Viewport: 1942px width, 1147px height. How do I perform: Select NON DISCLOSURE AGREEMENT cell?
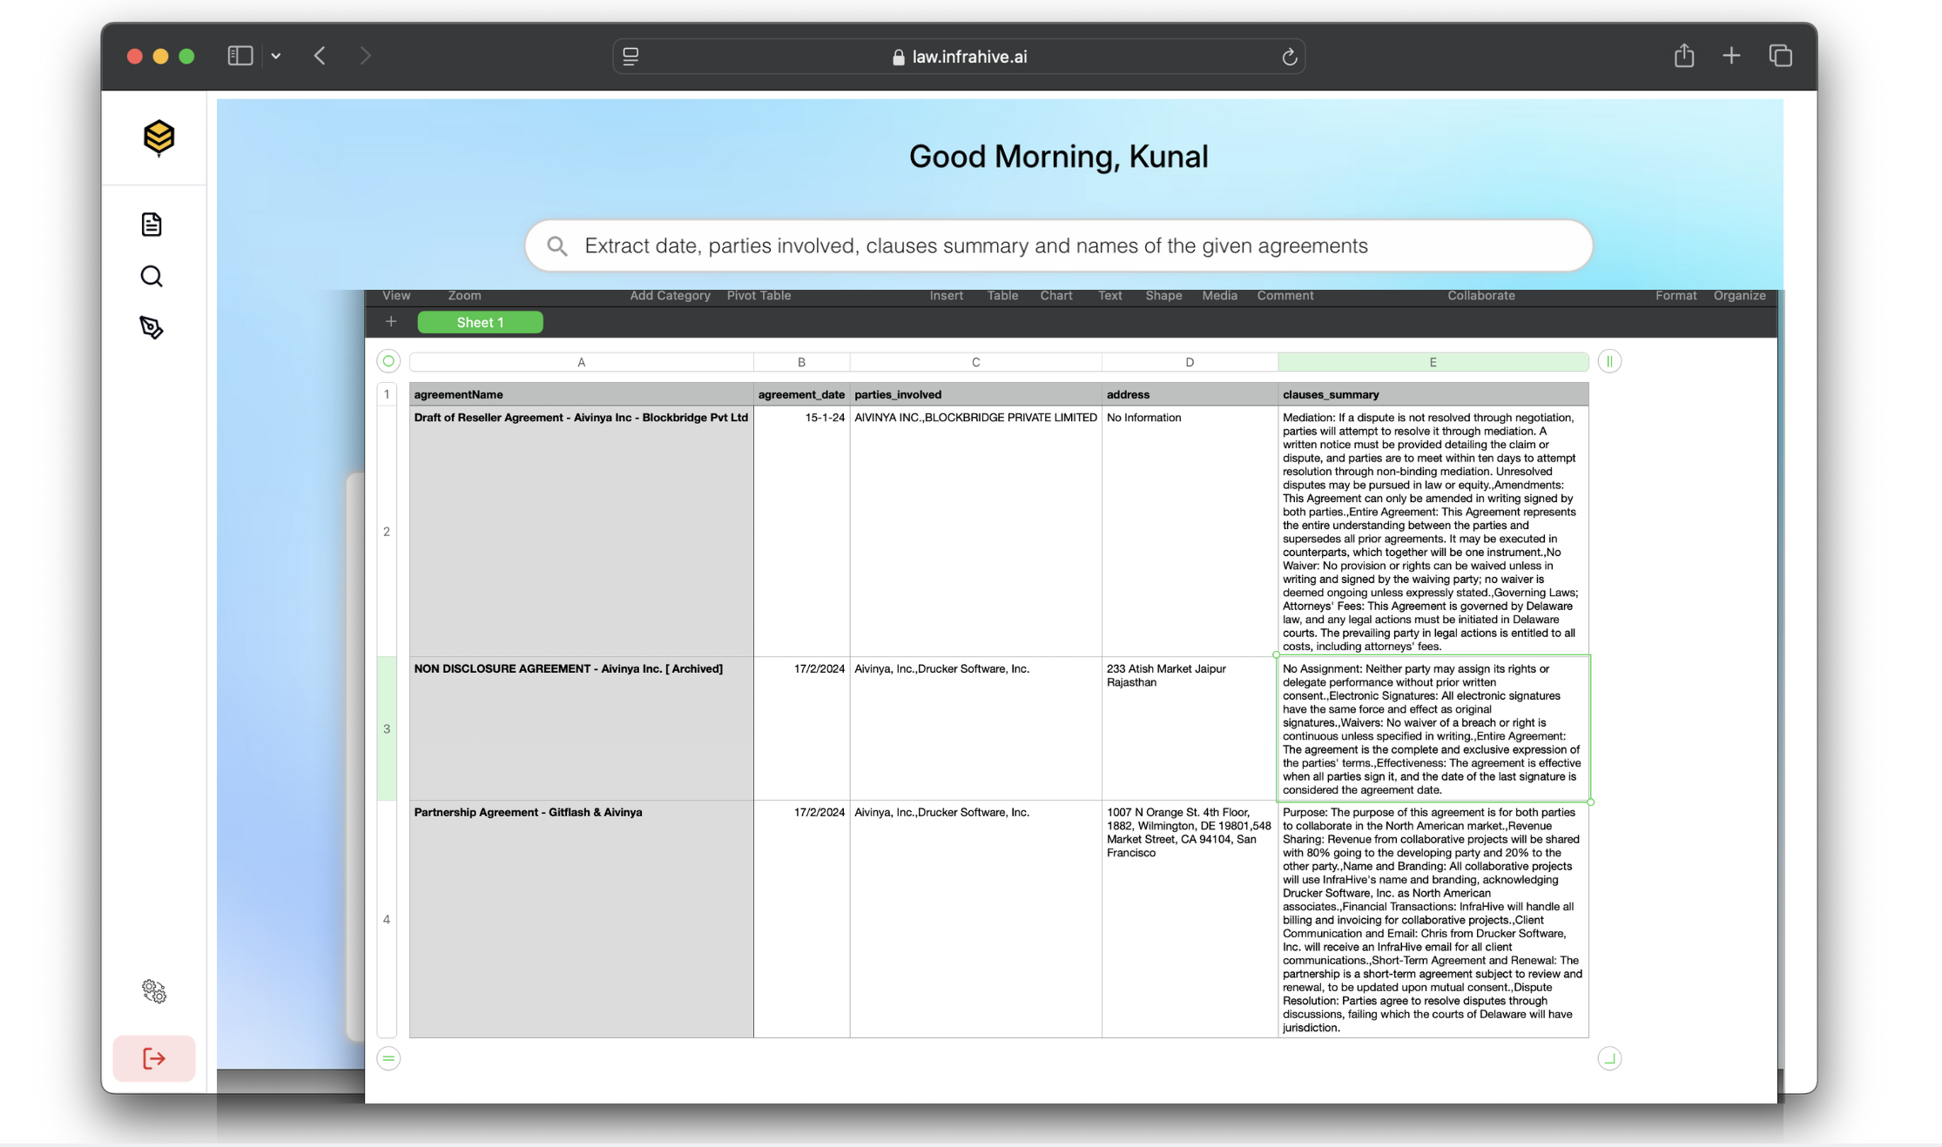click(x=581, y=729)
